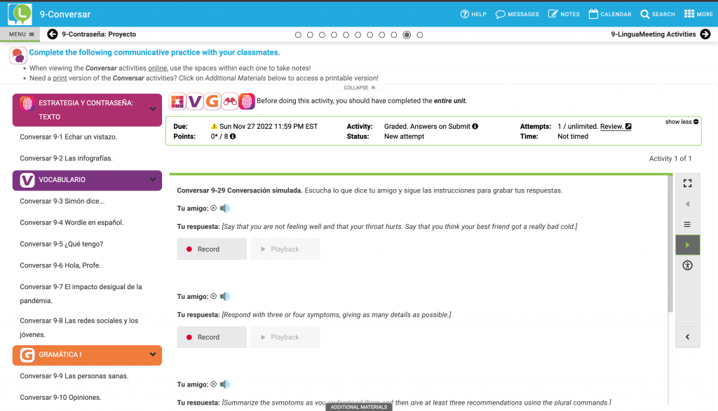
Task: Click show less in activity info
Action: tap(682, 122)
